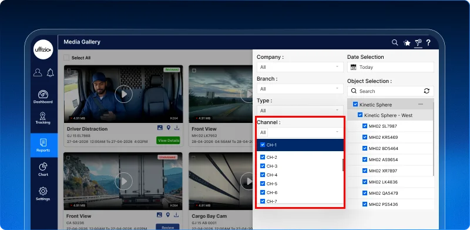The image size is (470, 230).
Task: Uncheck CH-7 channel
Action: pos(263,201)
